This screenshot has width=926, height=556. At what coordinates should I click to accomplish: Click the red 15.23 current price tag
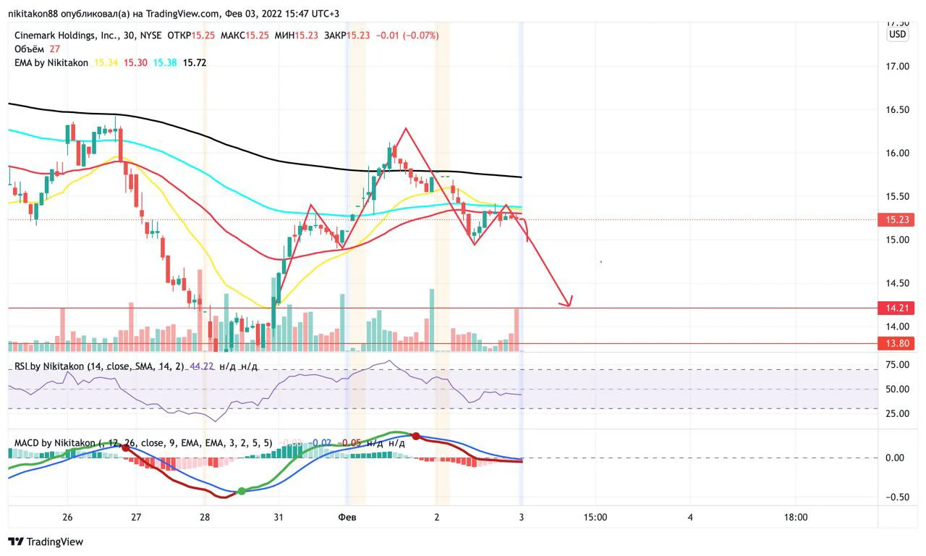click(x=897, y=219)
